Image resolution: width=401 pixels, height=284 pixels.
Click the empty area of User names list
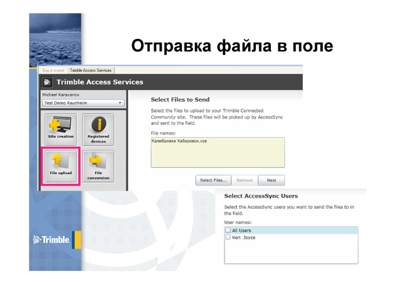click(x=291, y=252)
